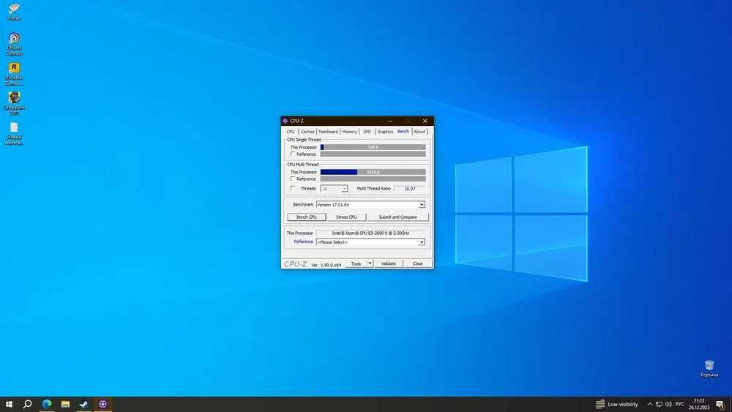Switch to the CPU tab
Screen dimensions: 732x412
(x=291, y=132)
